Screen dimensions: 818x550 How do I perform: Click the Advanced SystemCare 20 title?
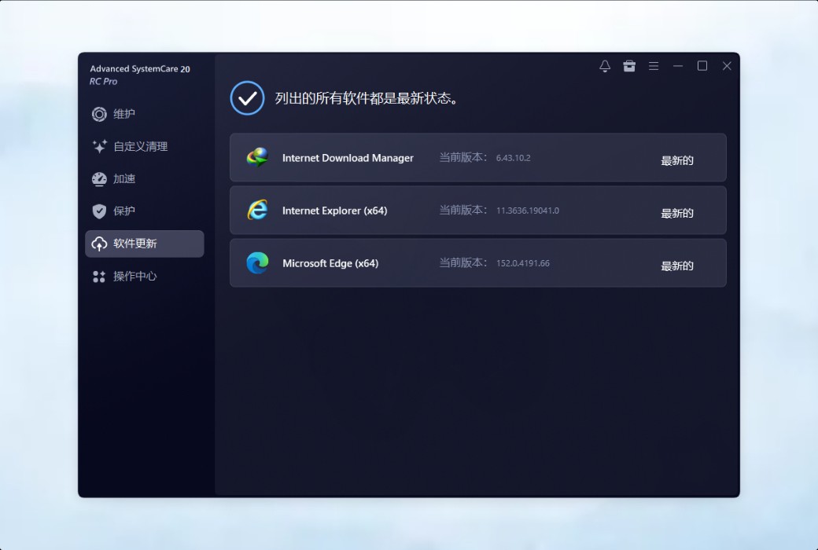(140, 69)
